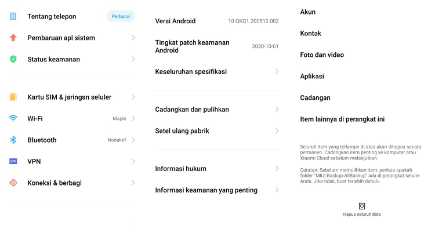The height and width of the screenshot is (229, 435).
Task: Tap the yellow SIM card icon
Action: [13, 97]
